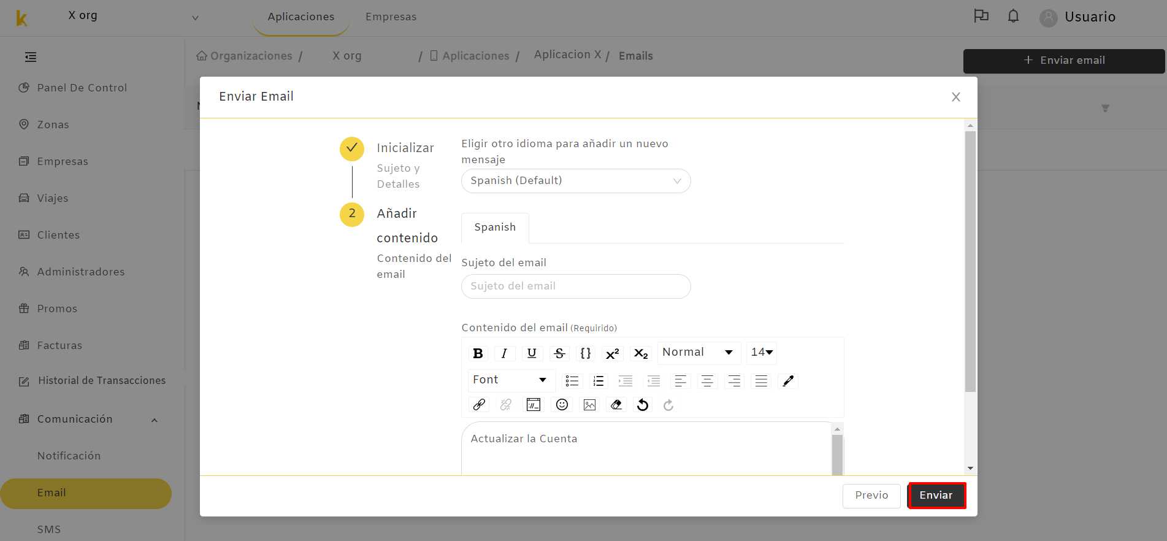Expand the Normal block type dropdown
The image size is (1167, 541).
point(698,352)
